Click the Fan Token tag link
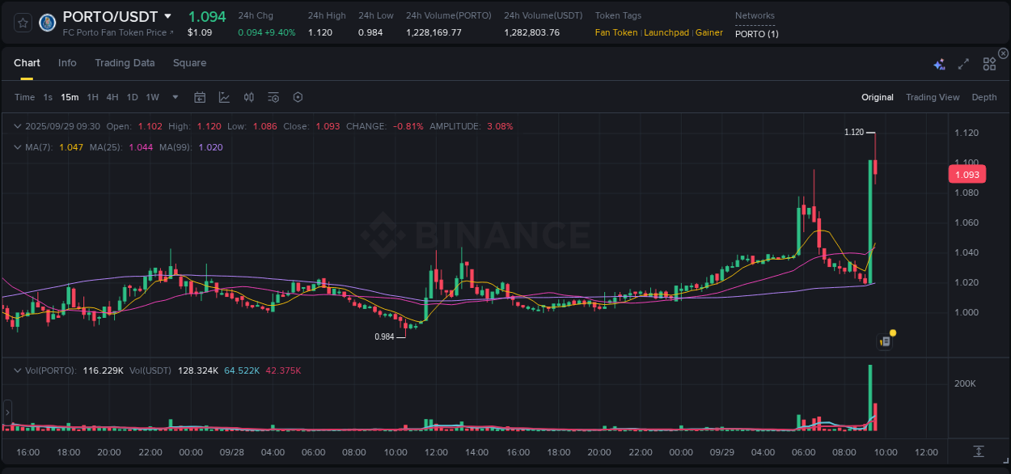Image resolution: width=1011 pixels, height=474 pixels. [617, 32]
